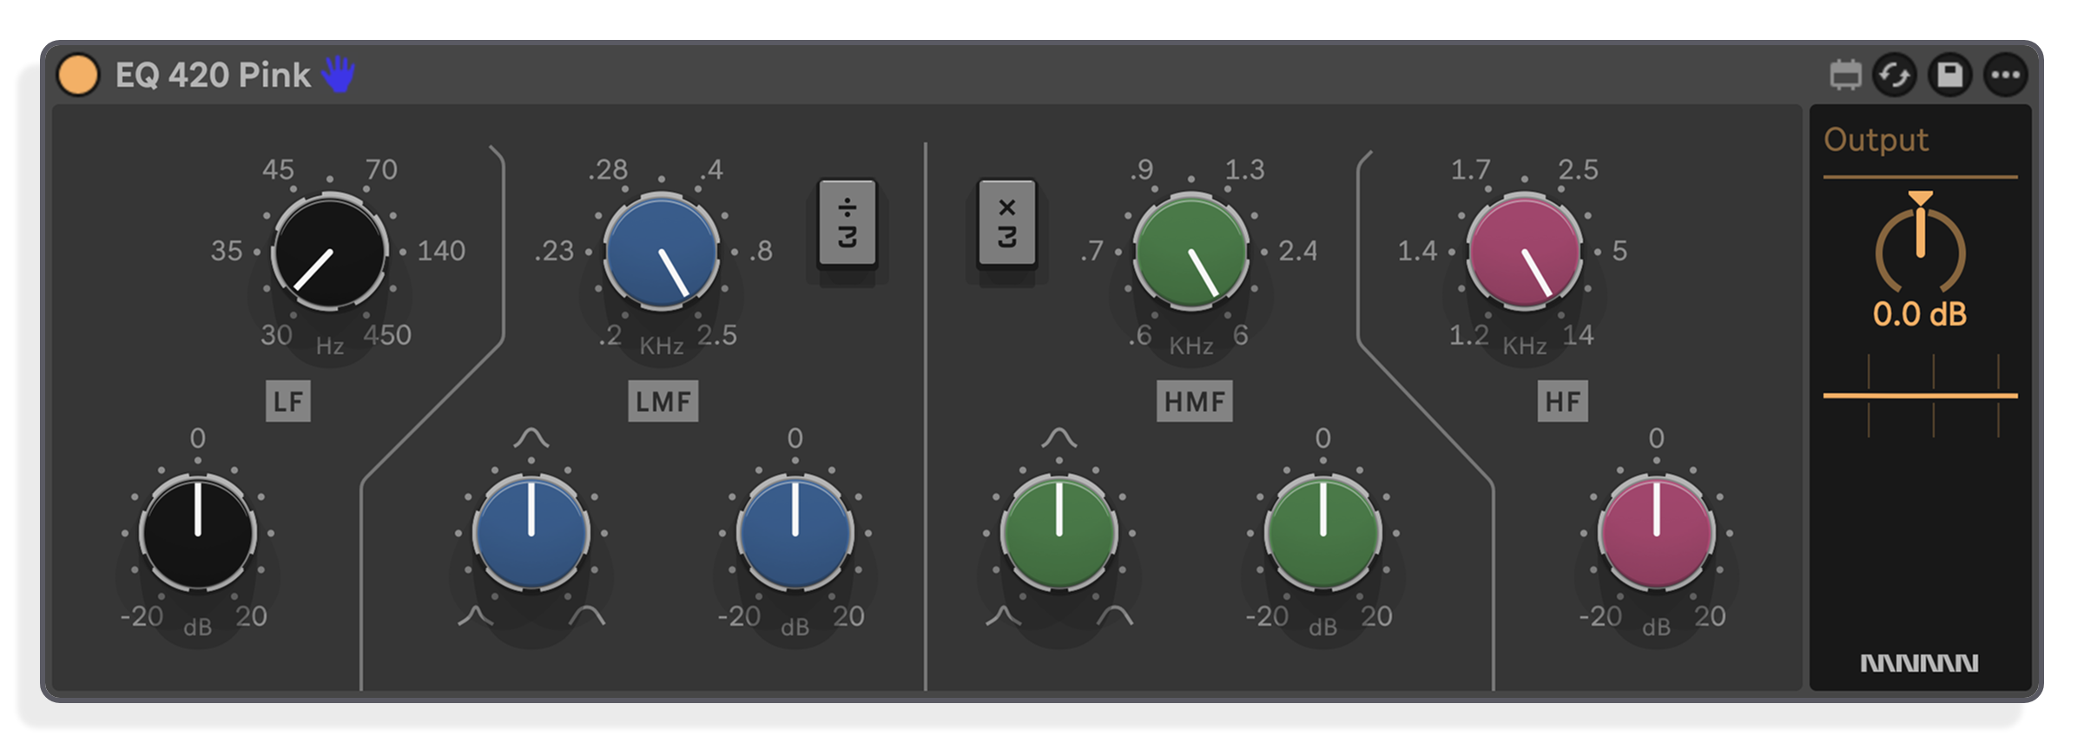Click the blue LMF frequency knob
Image resolution: width=2084 pixels, height=743 pixels.
[x=662, y=252]
